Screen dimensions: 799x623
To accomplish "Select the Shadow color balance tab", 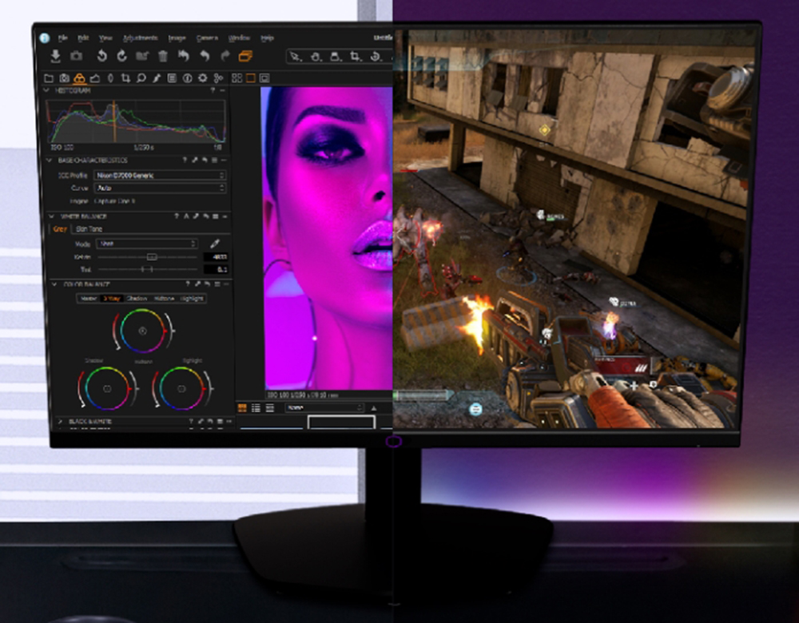I will pyautogui.click(x=137, y=299).
